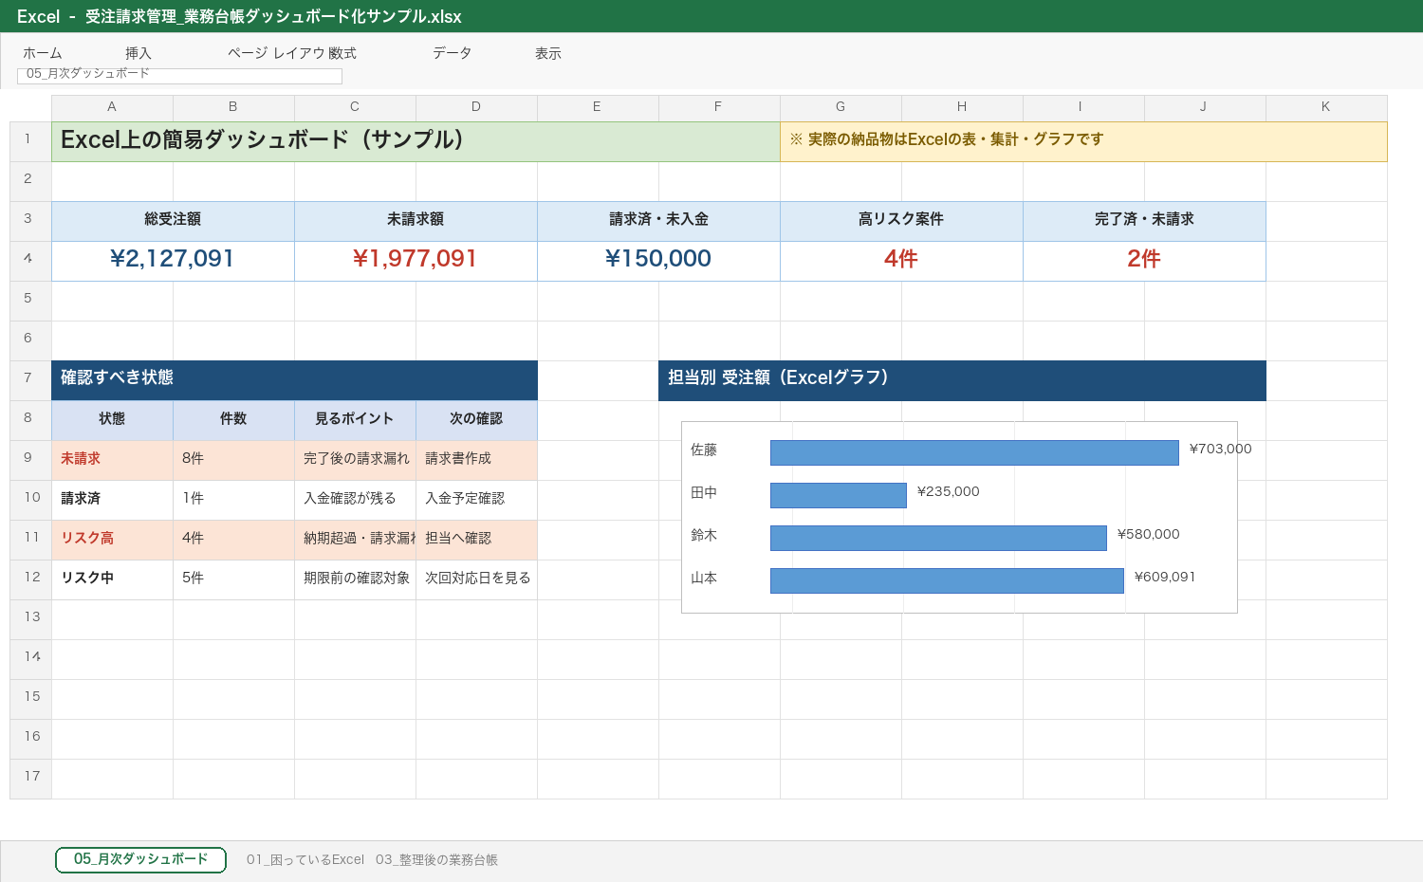Viewport: 1423px width, 882px height.
Task: Select the 05_月次ダッシュボード sheet tab
Action: (140, 859)
